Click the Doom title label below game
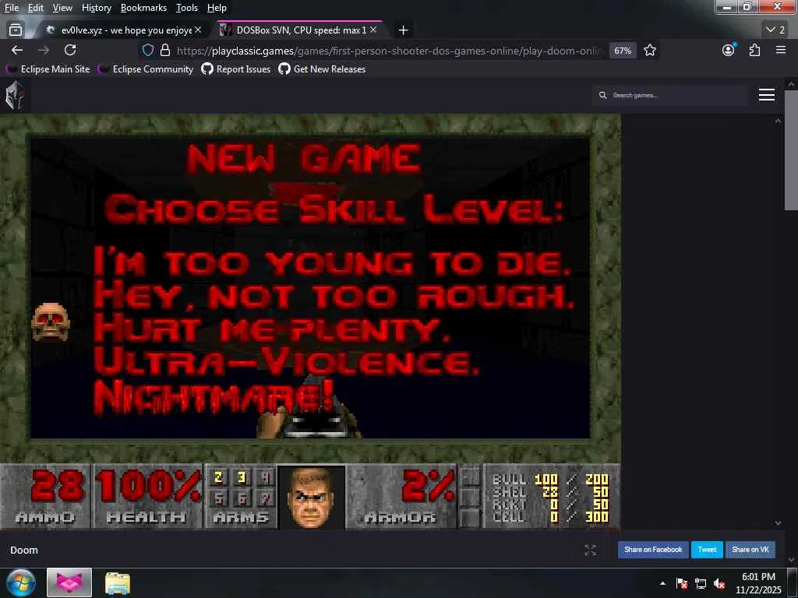798x598 pixels. 24,551
